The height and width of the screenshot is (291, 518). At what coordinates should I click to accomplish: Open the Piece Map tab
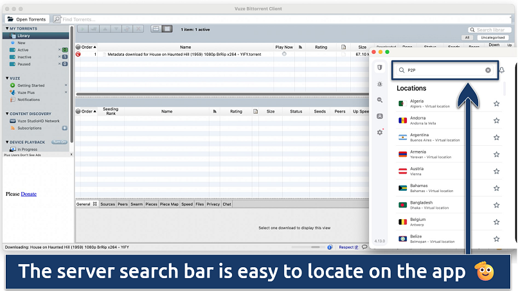[x=170, y=204]
